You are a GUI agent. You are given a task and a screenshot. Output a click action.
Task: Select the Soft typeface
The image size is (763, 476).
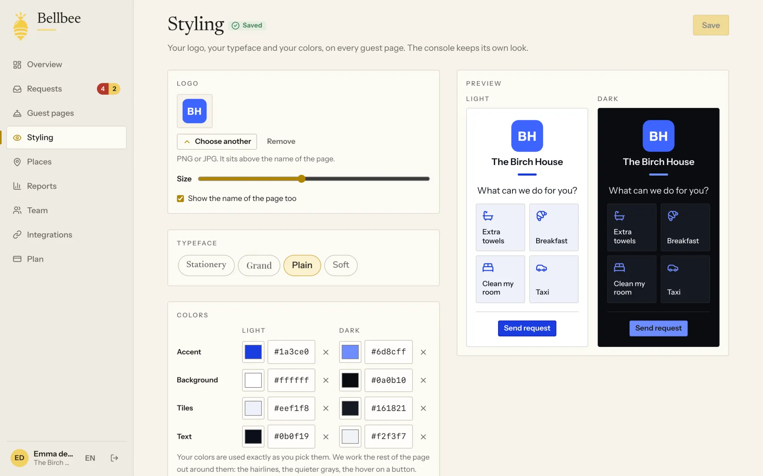click(x=341, y=265)
